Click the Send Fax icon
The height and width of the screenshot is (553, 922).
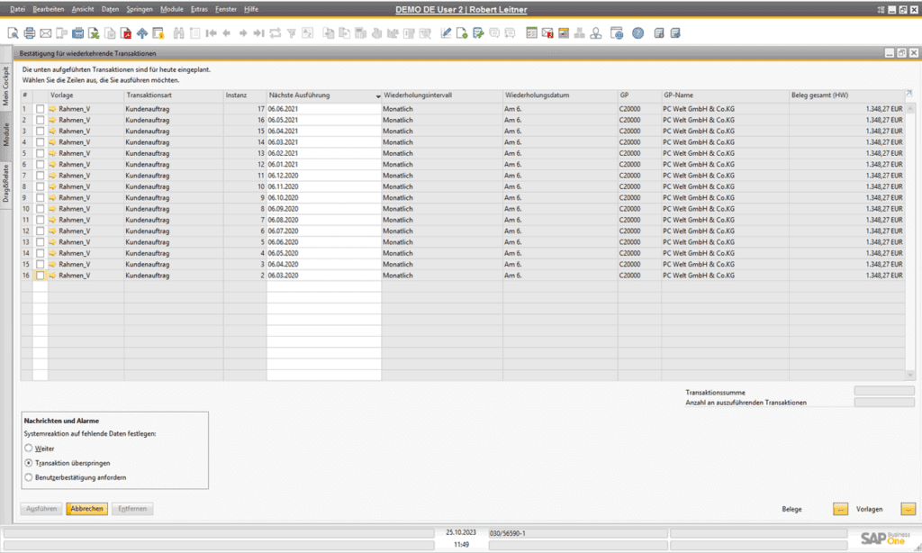pyautogui.click(x=77, y=33)
